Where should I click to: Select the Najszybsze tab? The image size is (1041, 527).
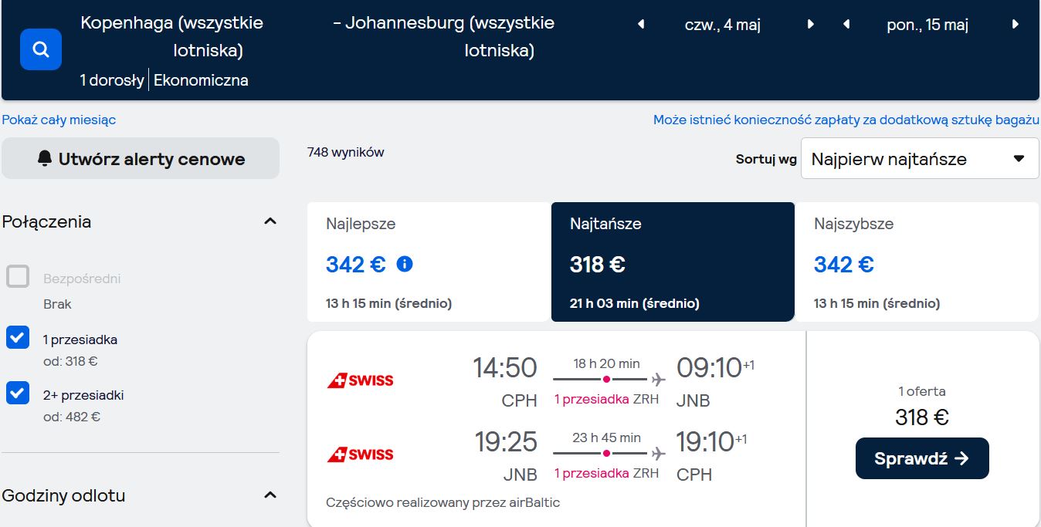point(917,262)
